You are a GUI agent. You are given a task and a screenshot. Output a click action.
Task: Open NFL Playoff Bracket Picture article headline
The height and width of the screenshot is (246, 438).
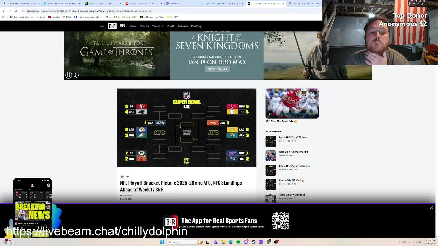pos(181,186)
